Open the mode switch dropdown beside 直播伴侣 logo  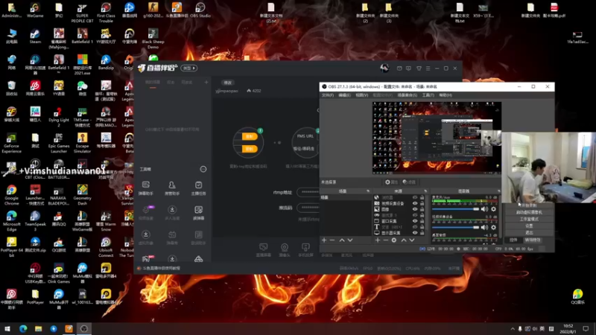click(x=189, y=68)
